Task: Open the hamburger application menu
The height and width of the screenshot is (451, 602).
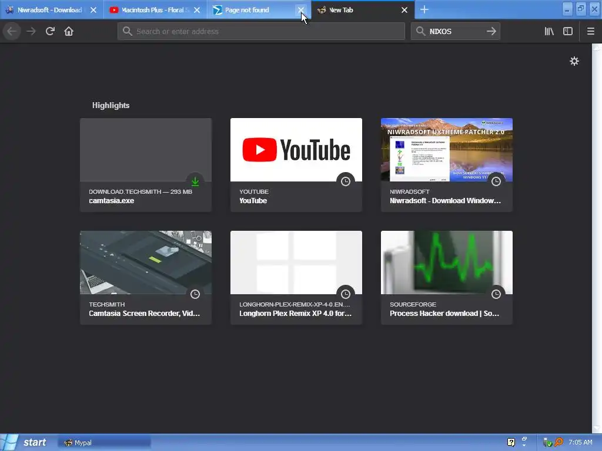Action: point(590,32)
